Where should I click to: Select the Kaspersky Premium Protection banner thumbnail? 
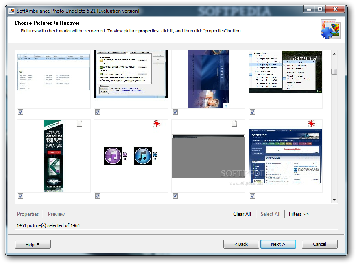point(54,156)
